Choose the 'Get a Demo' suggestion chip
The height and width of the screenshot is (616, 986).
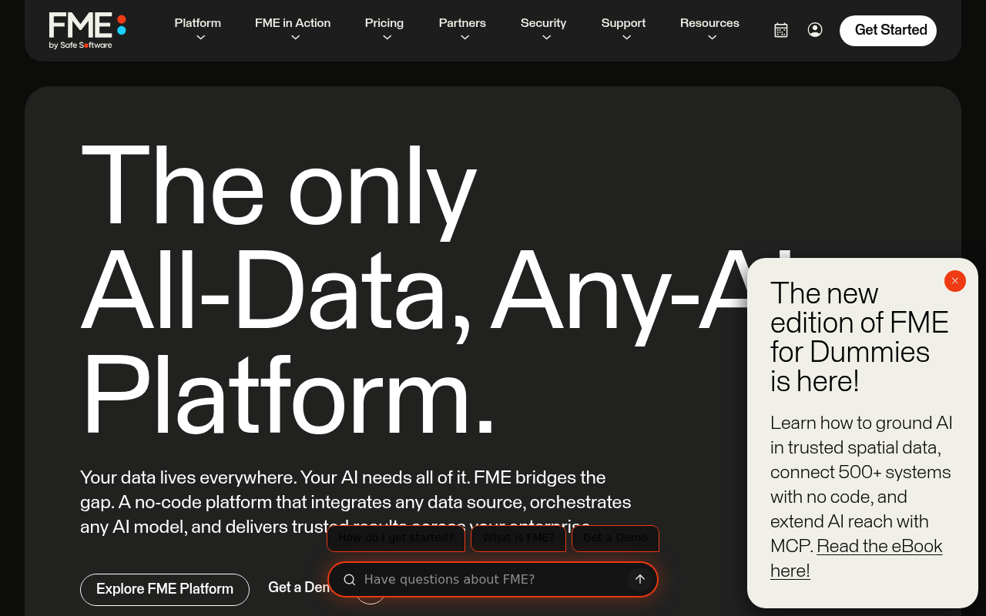pos(615,538)
